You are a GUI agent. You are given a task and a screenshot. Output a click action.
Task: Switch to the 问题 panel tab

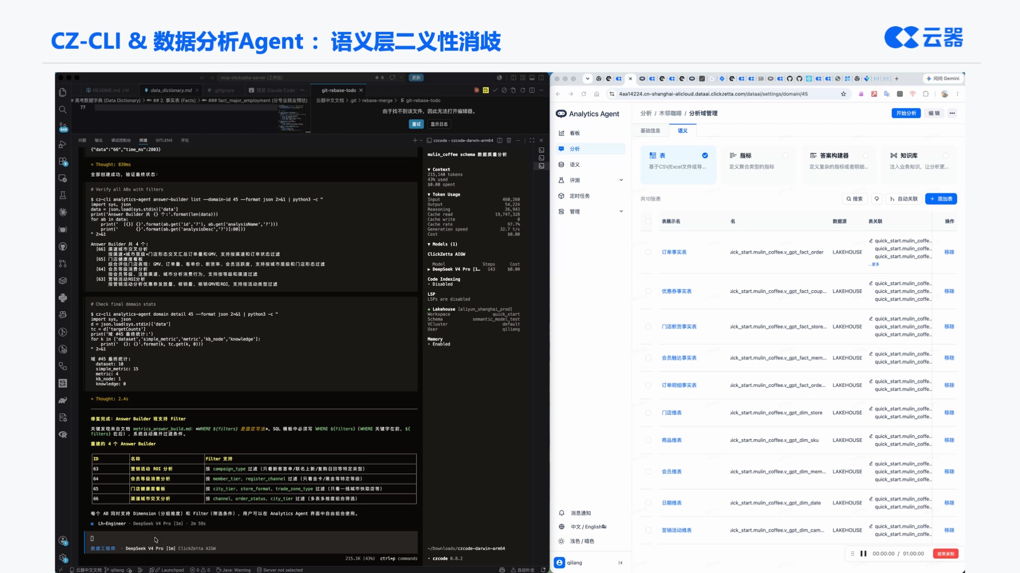tap(82, 140)
